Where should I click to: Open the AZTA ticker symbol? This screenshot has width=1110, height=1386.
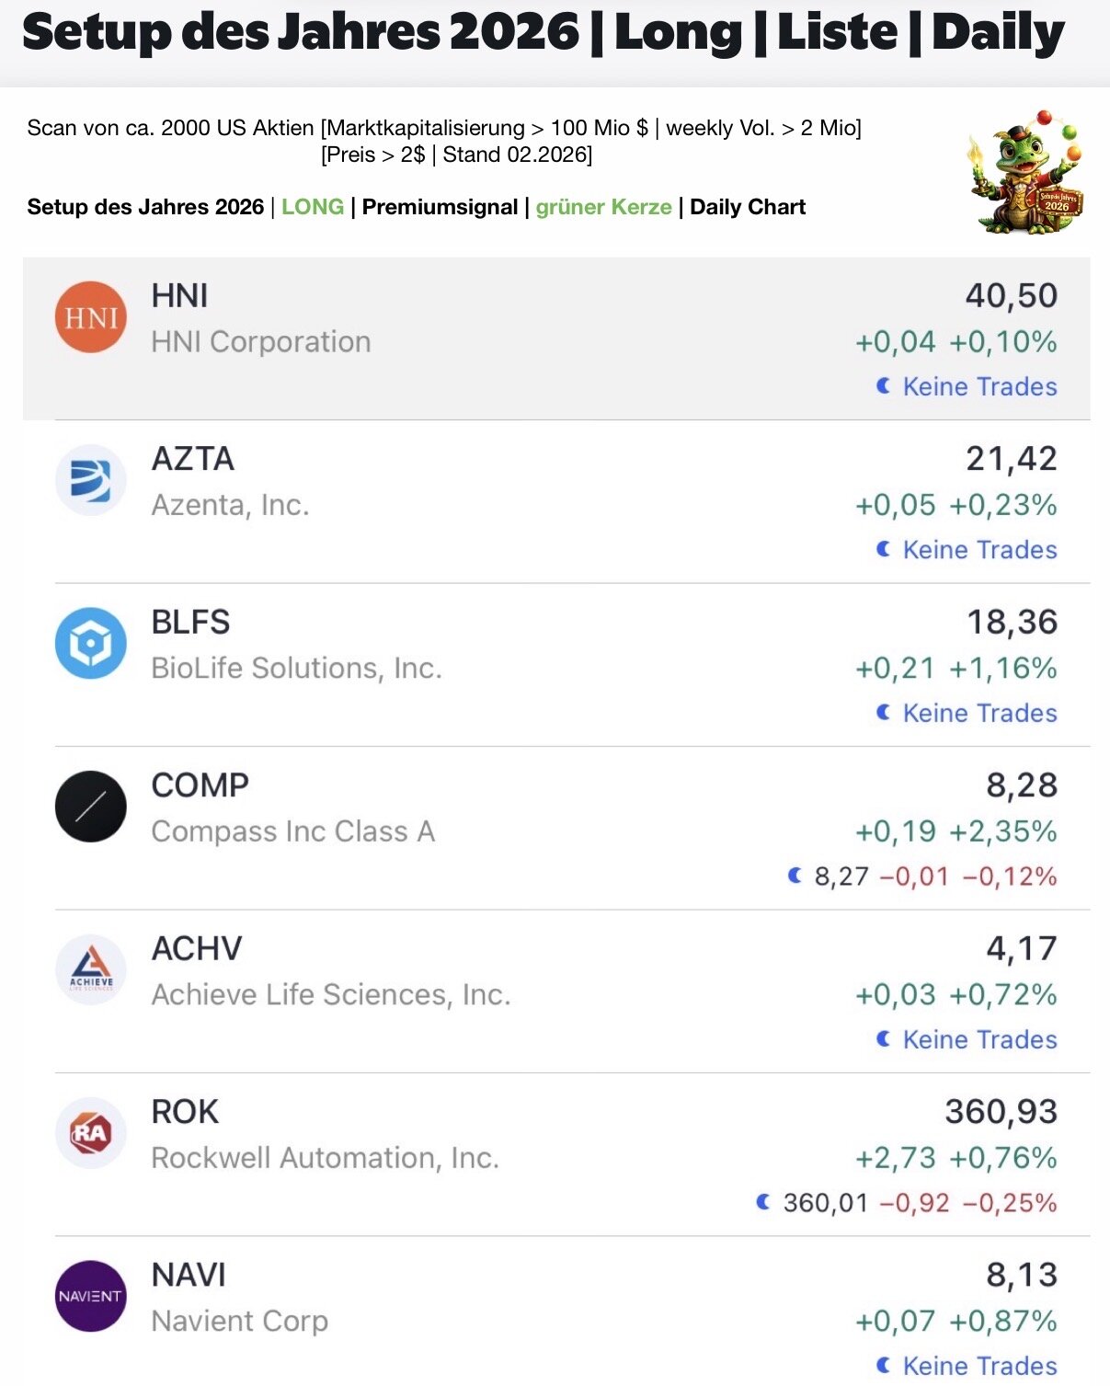pyautogui.click(x=193, y=459)
